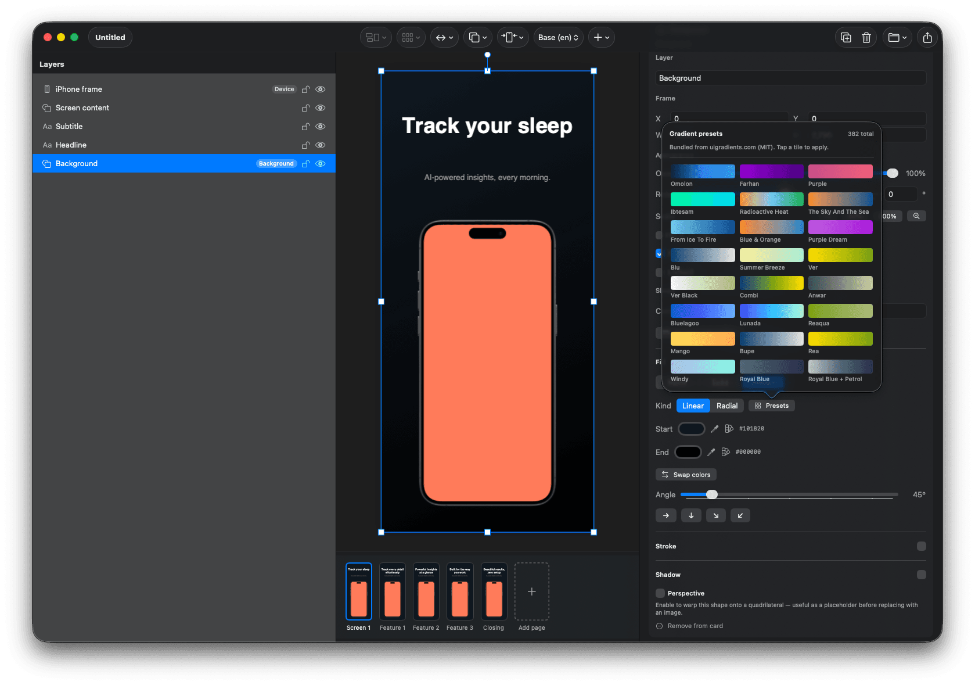Open the layout arrangement dropdown
This screenshot has height=685, width=975.
[376, 37]
